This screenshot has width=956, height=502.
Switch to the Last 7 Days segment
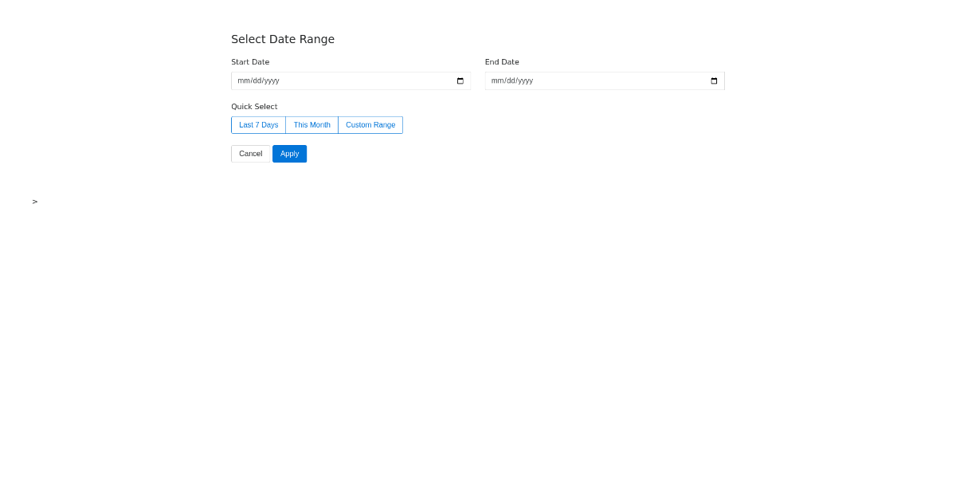coord(258,125)
